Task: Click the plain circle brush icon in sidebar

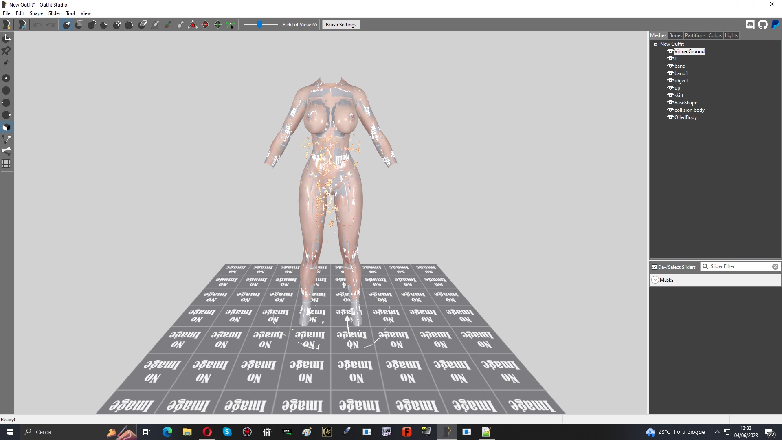Action: point(7,90)
